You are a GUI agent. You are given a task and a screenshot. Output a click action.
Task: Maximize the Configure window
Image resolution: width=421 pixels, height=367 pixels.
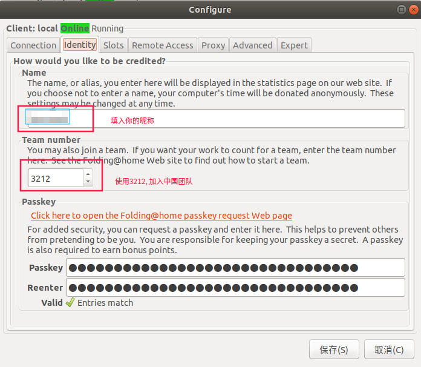click(402, 10)
